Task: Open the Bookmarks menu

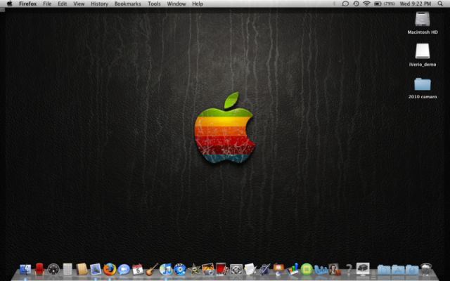Action: tap(128, 4)
